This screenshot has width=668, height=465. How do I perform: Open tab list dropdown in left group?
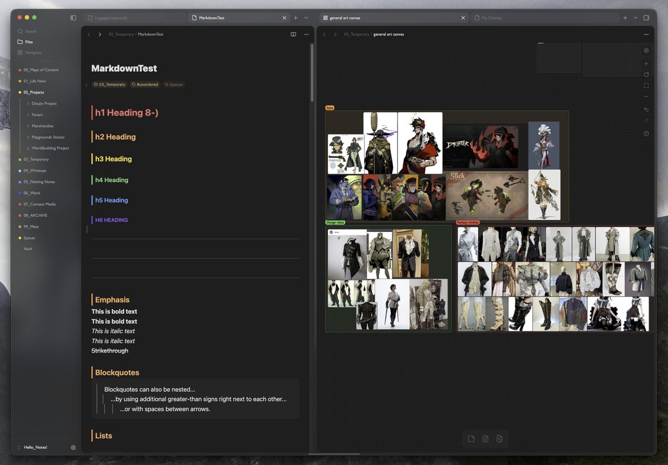pyautogui.click(x=306, y=18)
